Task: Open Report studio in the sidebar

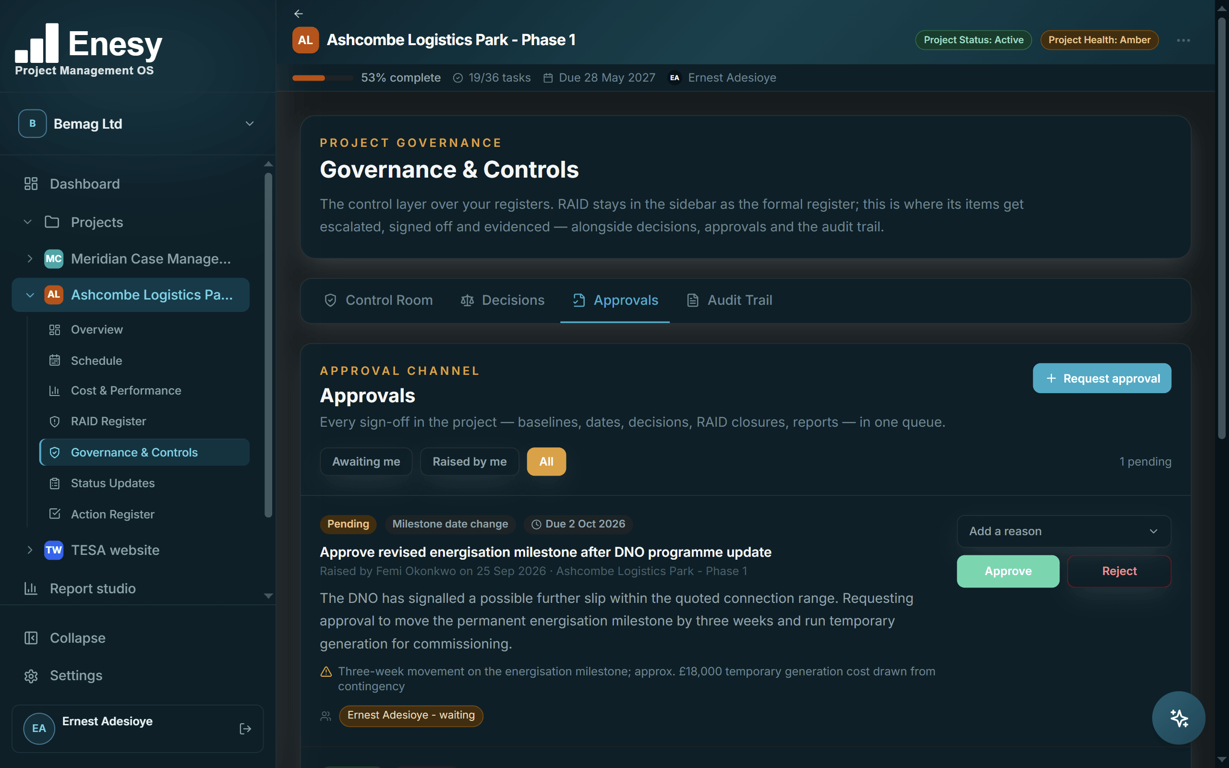Action: (x=131, y=588)
